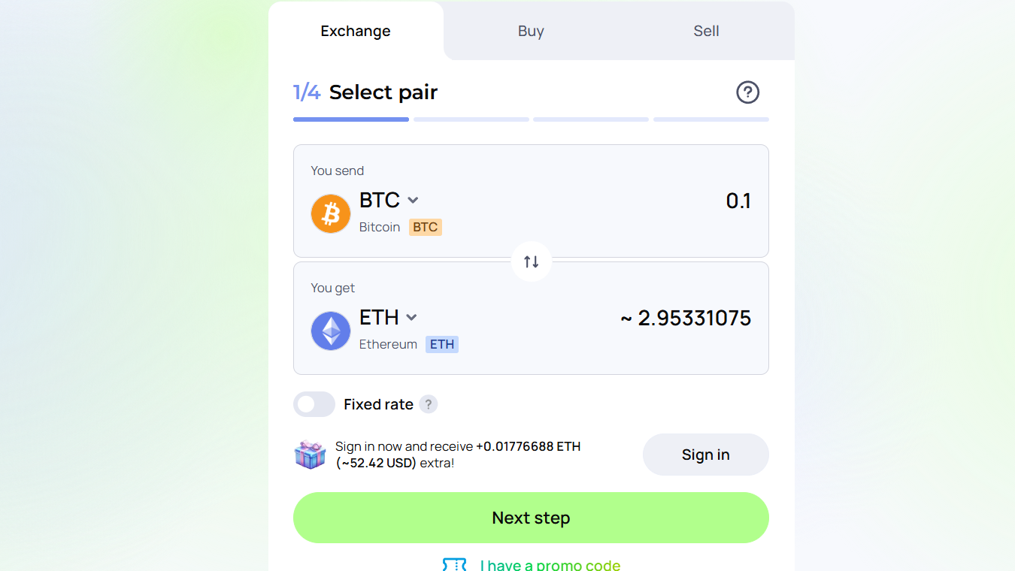Screen dimensions: 1015x571
Task: Switch to the Buy tab
Action: pyautogui.click(x=531, y=31)
